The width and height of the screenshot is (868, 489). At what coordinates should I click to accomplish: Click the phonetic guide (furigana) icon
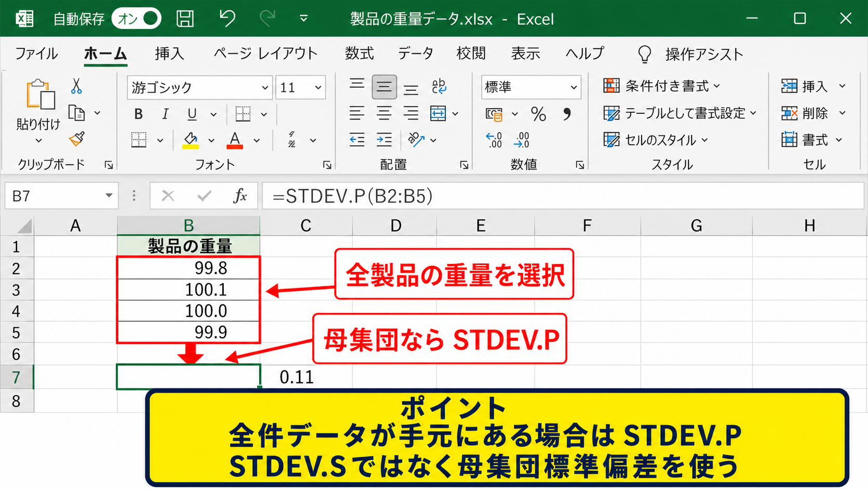coord(292,140)
